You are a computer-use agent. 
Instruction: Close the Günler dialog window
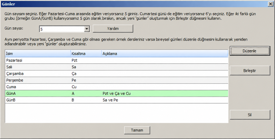[271, 4]
